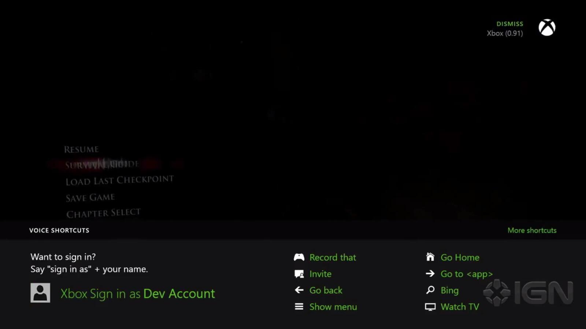Click the controller icon beside Record that
The height and width of the screenshot is (329, 586).
pos(299,257)
